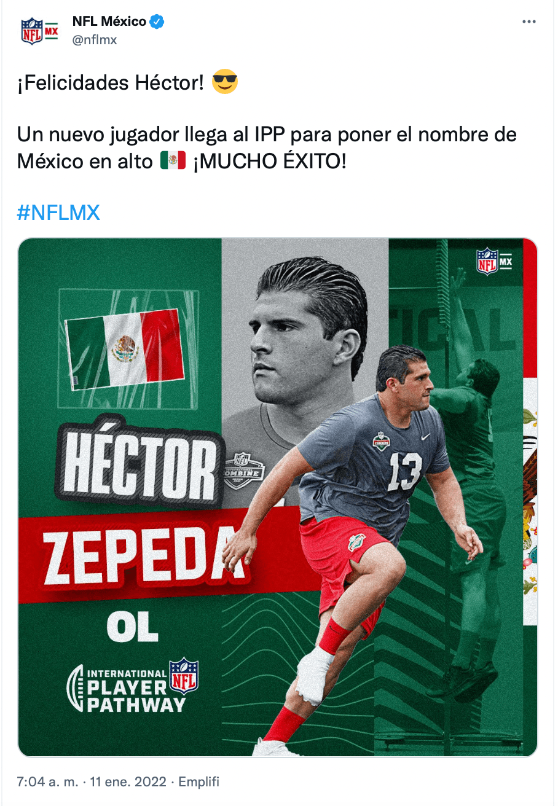Image resolution: width=558 pixels, height=806 pixels.
Task: Click the blue verified badge
Action: pos(157,22)
